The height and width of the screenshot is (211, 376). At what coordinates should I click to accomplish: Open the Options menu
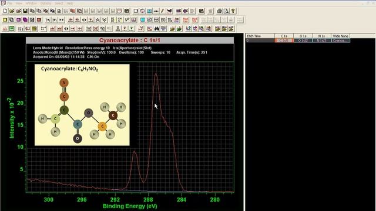point(46,4)
